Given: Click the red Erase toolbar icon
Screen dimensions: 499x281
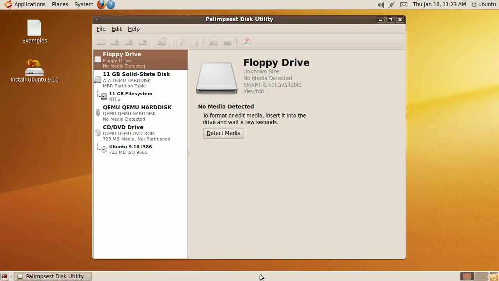Looking at the screenshot, I should 246,42.
